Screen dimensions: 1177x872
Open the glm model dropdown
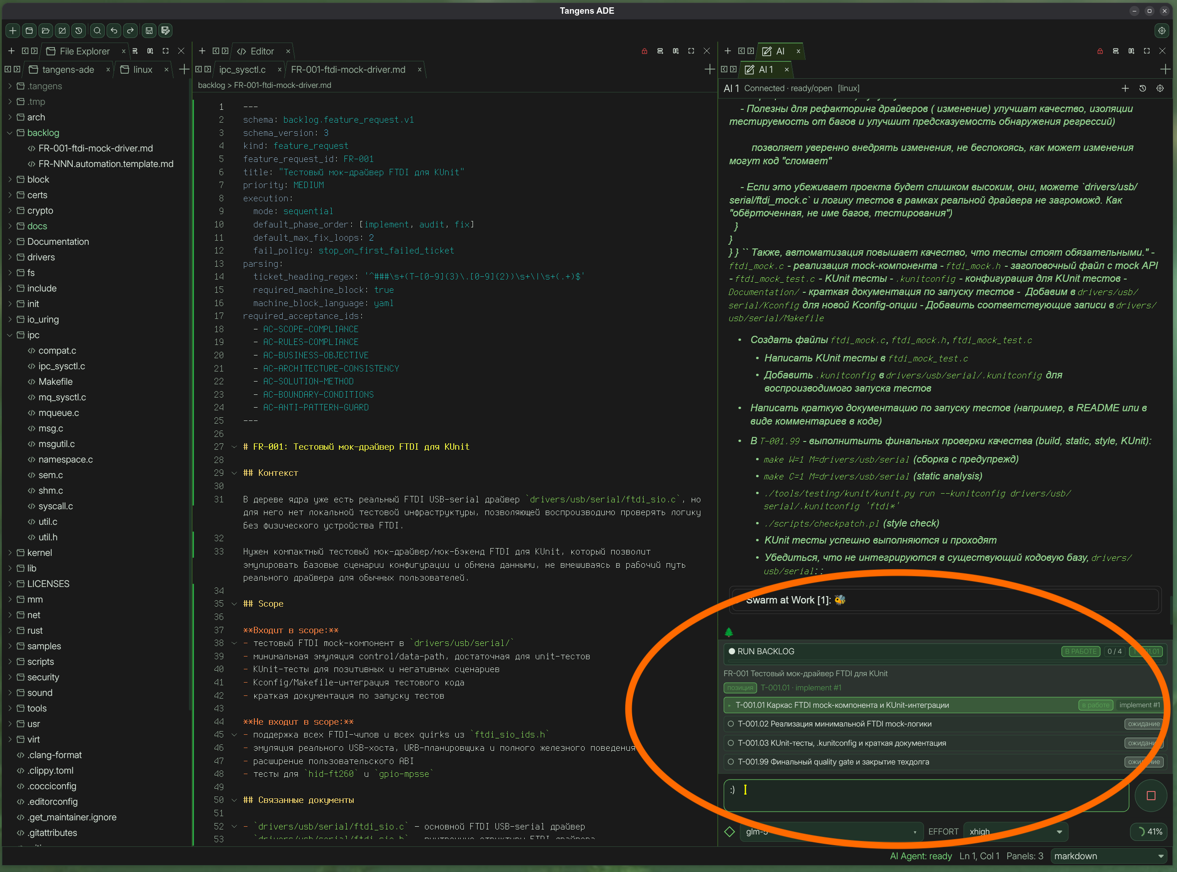(831, 832)
